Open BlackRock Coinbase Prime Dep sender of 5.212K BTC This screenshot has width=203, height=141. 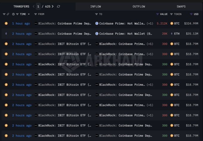point(64,23)
